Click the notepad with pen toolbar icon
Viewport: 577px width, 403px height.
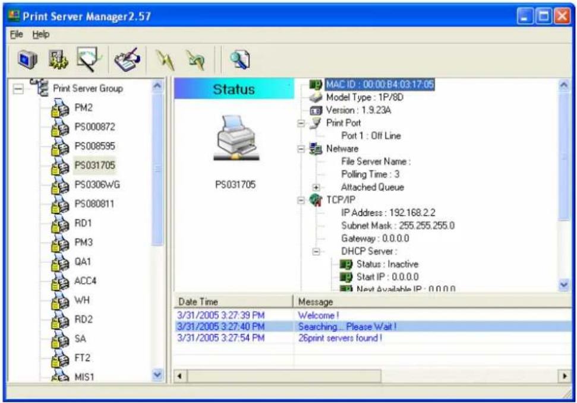coord(127,59)
